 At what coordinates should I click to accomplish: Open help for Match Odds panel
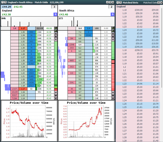click(x=5, y=2)
